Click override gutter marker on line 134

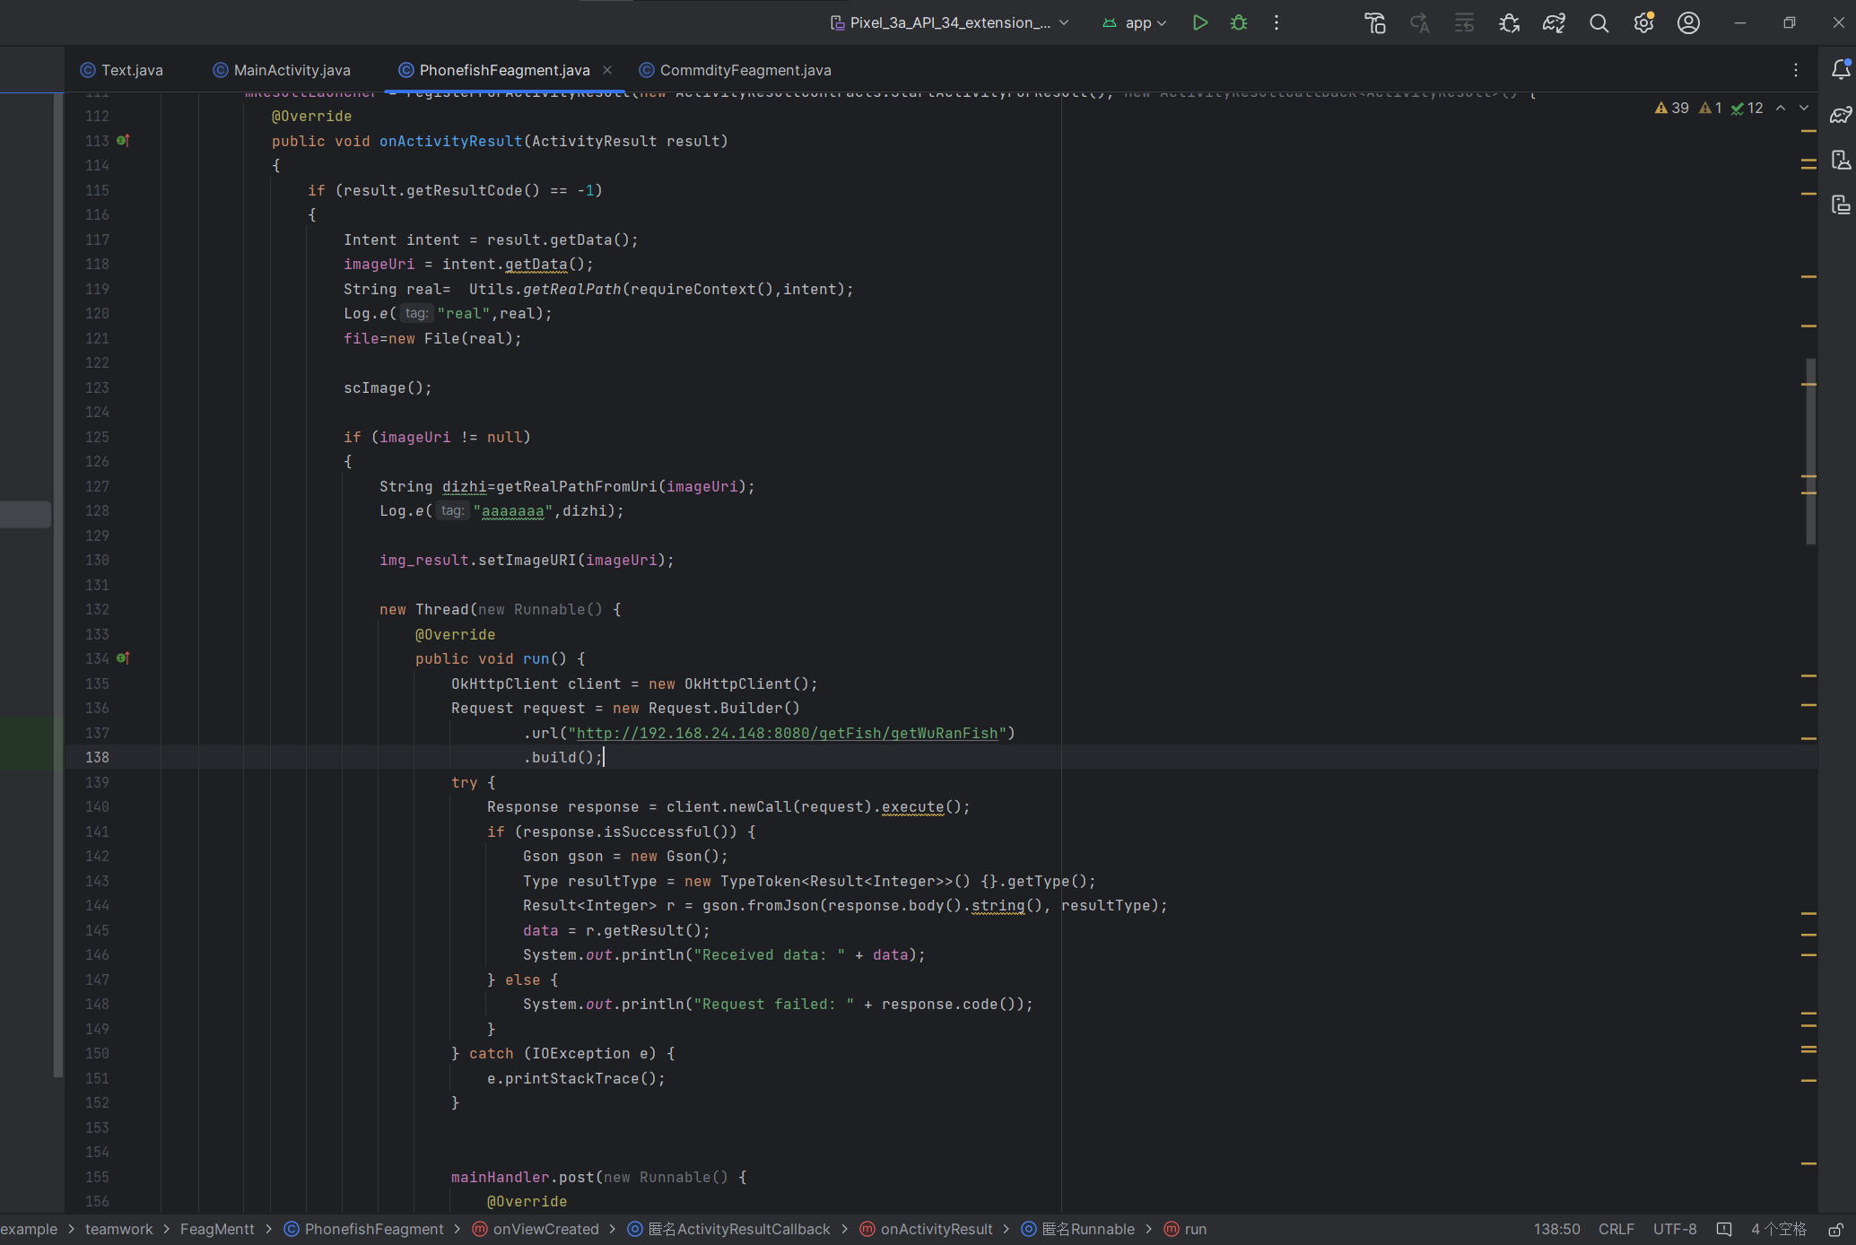(x=123, y=658)
